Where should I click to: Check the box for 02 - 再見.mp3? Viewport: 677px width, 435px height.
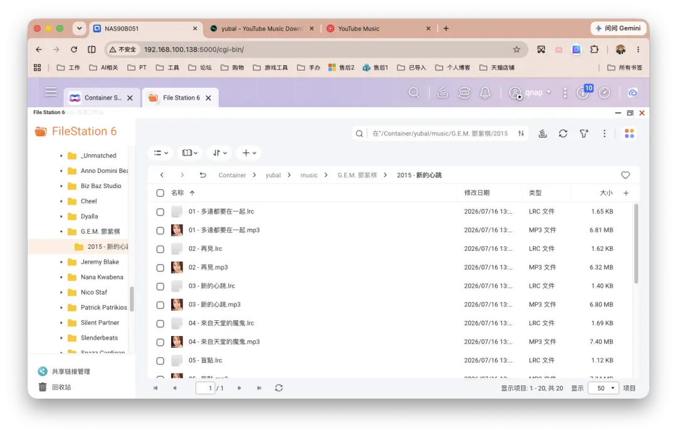[160, 268]
